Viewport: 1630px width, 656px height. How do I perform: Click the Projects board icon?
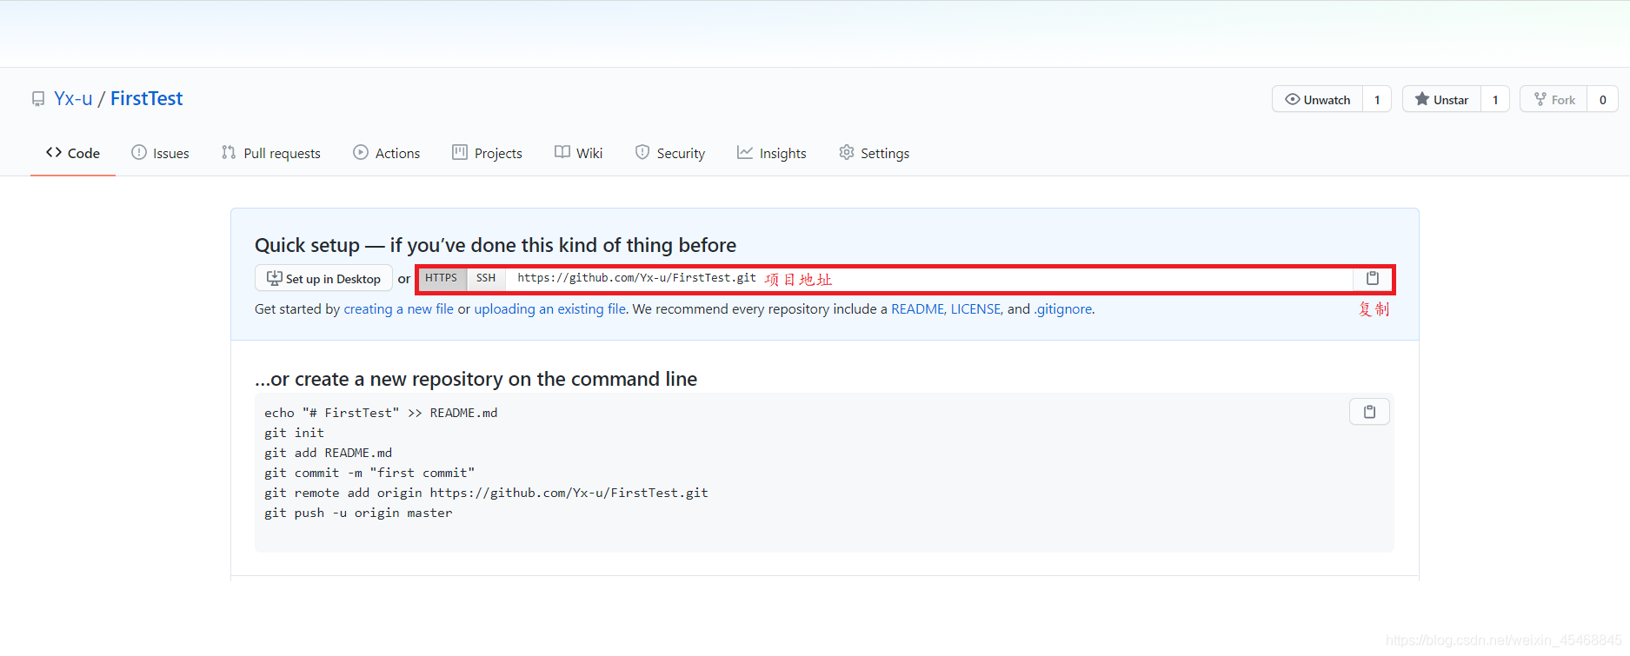tap(460, 152)
